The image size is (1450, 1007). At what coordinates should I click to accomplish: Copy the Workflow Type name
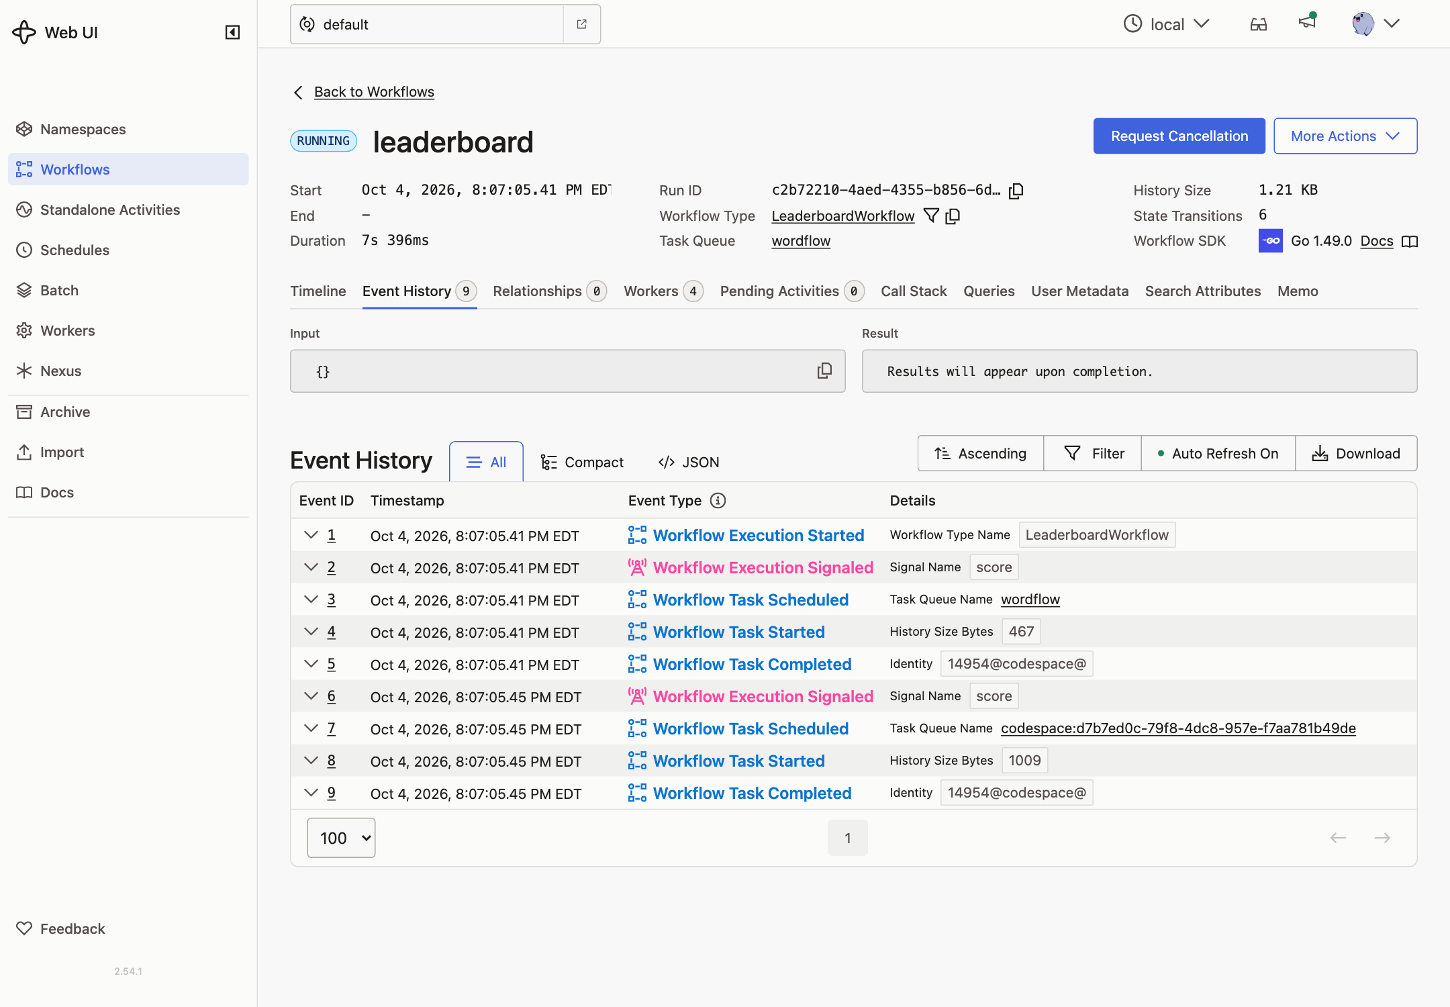[x=953, y=215]
